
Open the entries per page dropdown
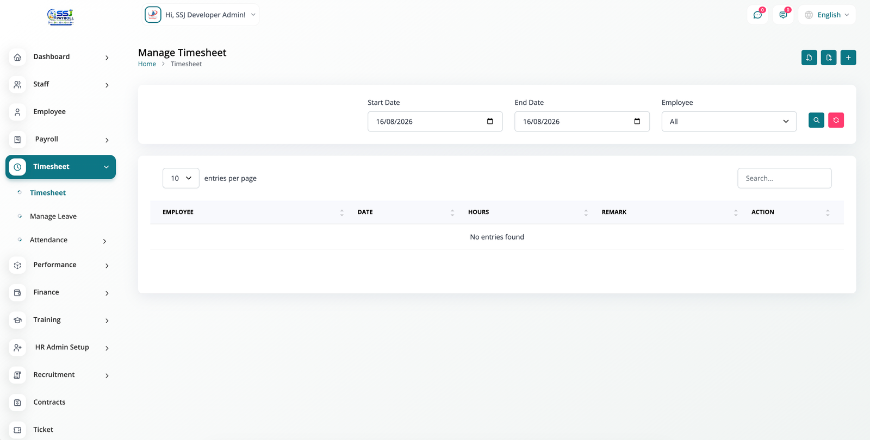tap(181, 178)
